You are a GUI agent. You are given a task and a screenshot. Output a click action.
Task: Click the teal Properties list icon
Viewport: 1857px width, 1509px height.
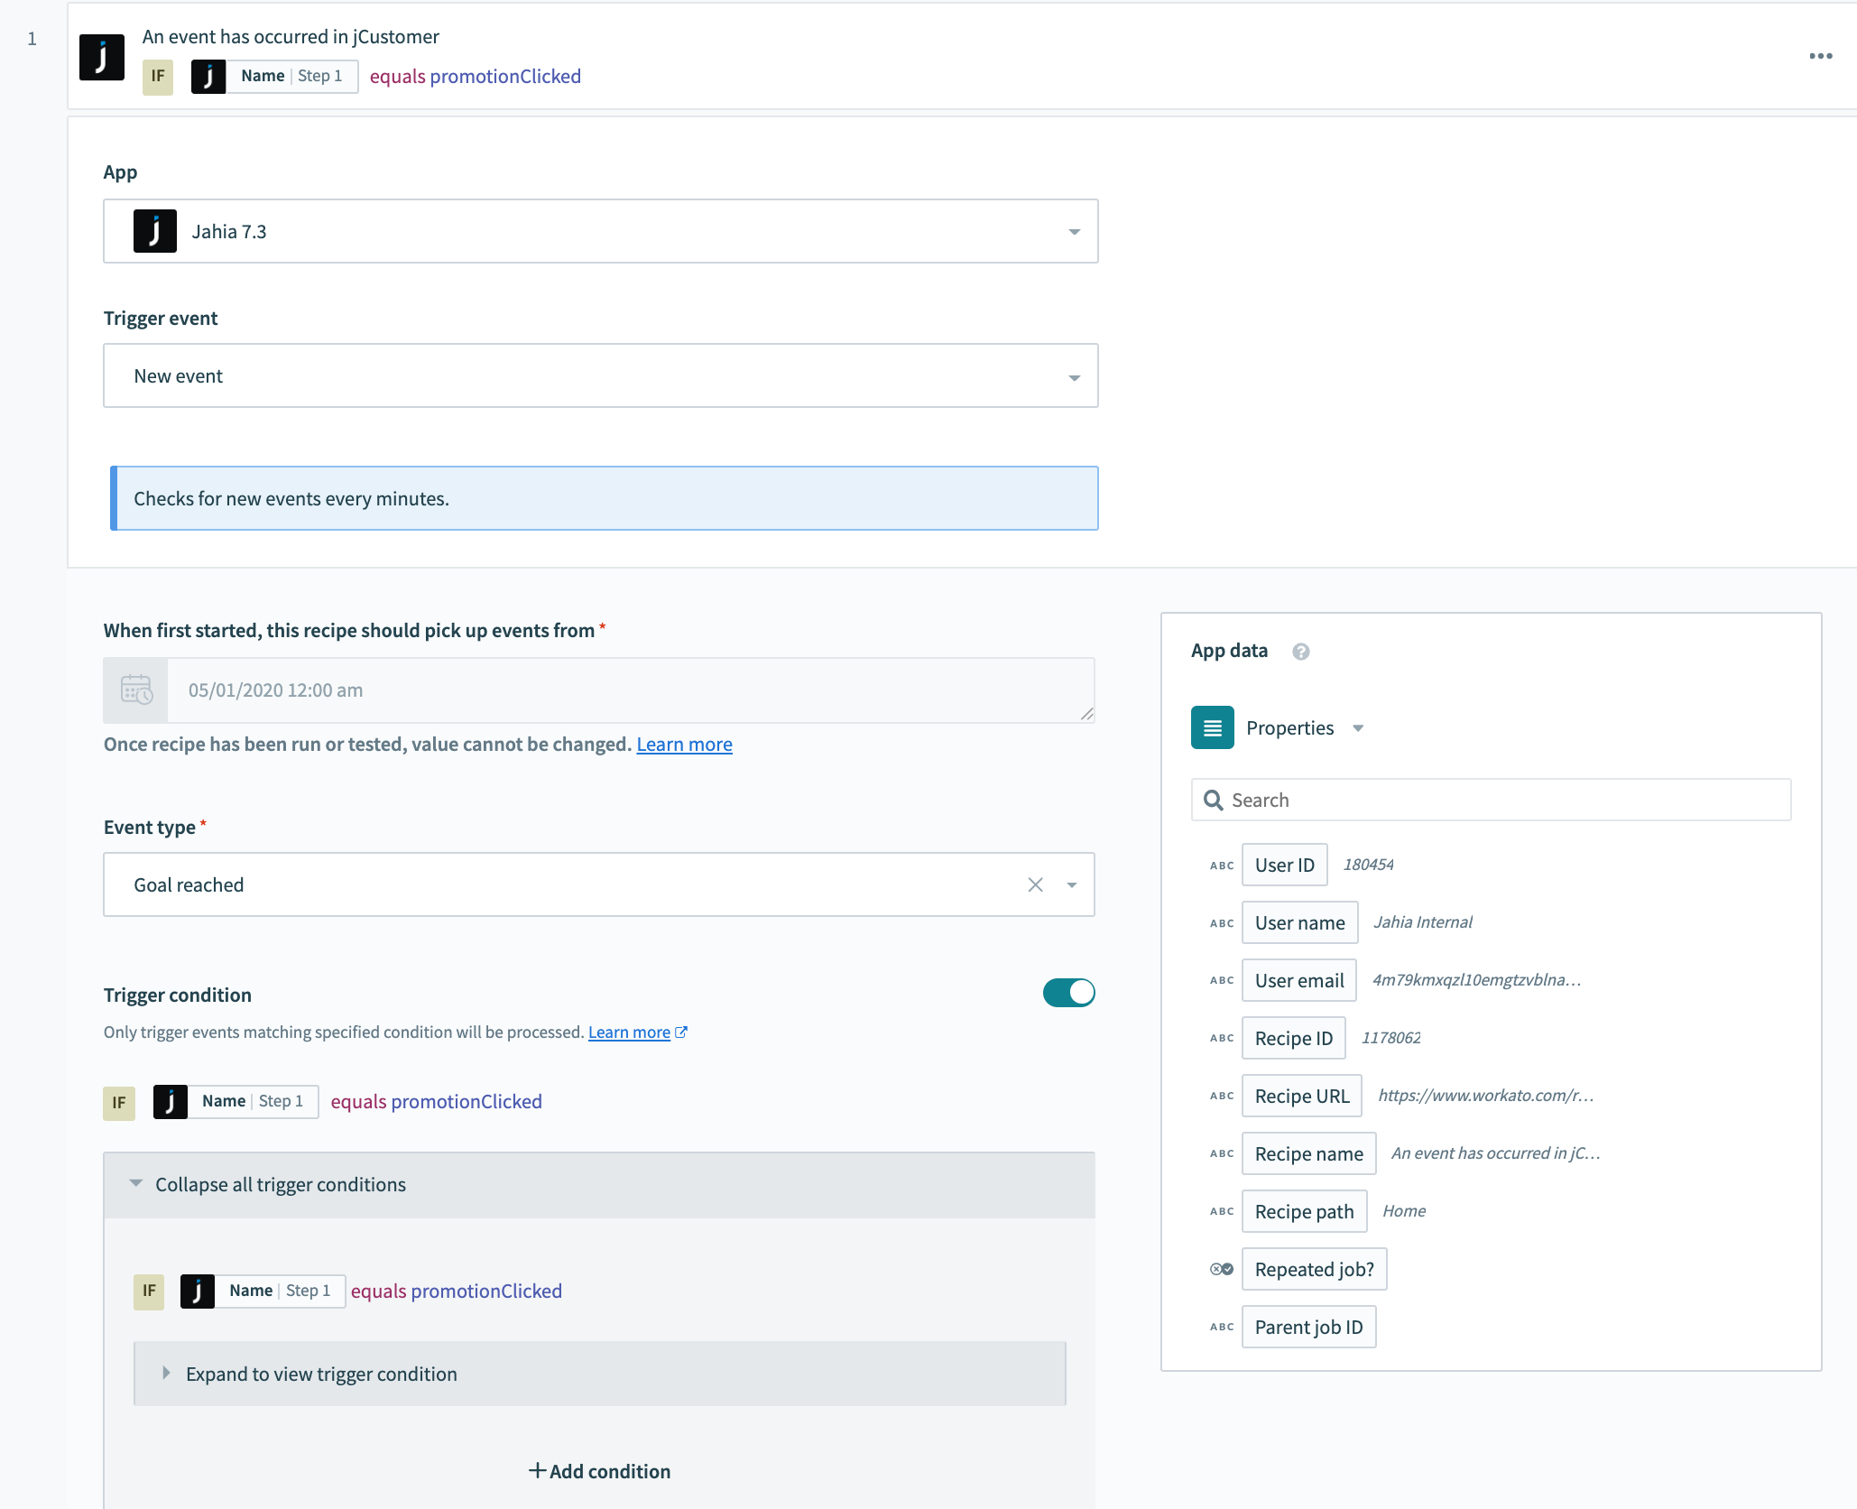coord(1212,727)
